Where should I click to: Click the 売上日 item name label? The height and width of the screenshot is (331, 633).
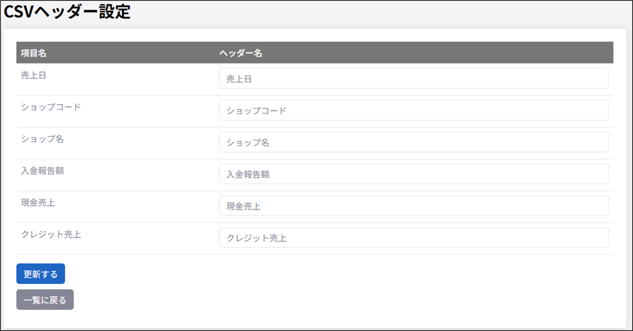pyautogui.click(x=34, y=76)
